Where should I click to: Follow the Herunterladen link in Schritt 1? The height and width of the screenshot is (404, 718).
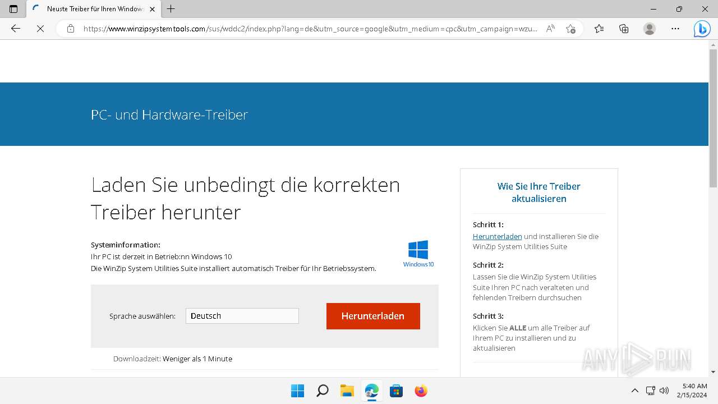(497, 236)
